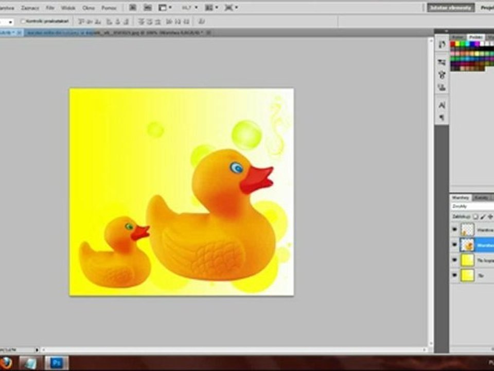
Task: Click the topmost layer's thumbnail
Action: [x=467, y=230]
